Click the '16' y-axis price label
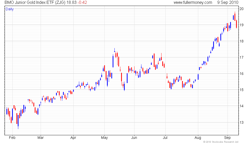The width and height of the screenshot is (252, 144). (x=241, y=74)
